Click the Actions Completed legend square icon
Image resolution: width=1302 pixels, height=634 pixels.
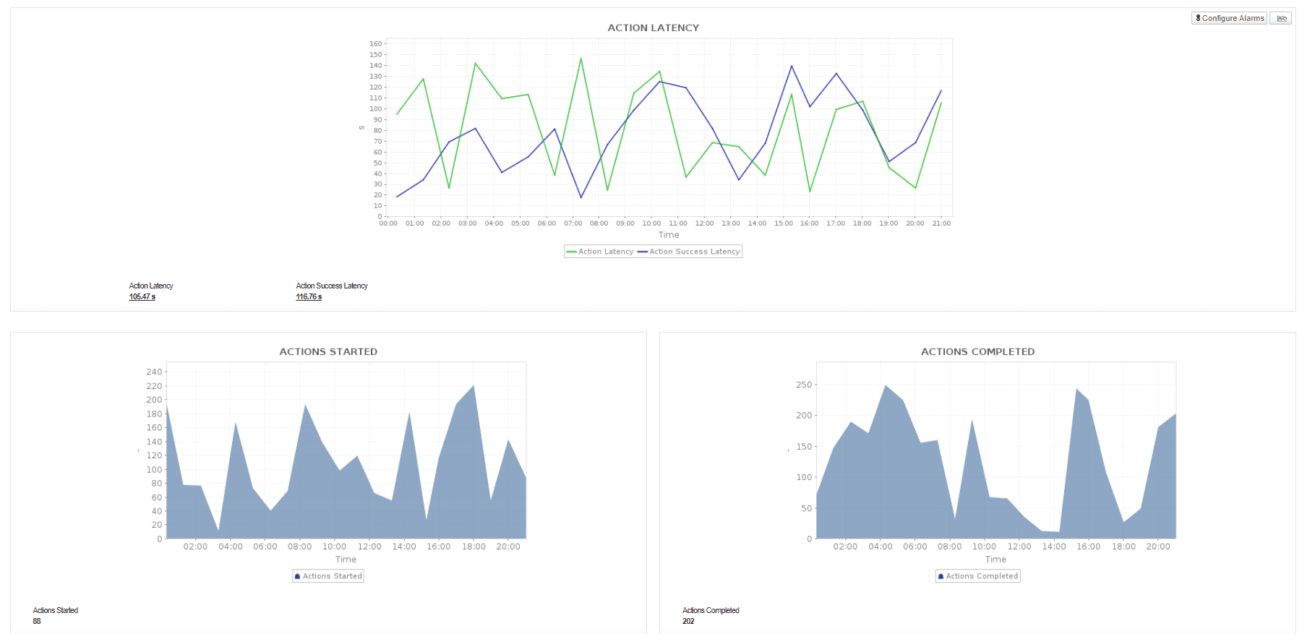(x=941, y=576)
